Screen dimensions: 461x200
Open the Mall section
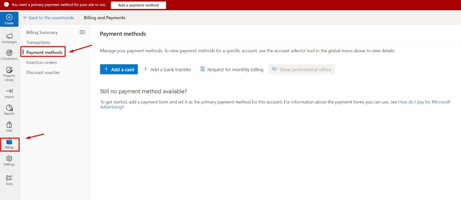pos(9,127)
